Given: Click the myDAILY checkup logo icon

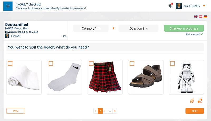Looking at the screenshot, I should tap(8, 6).
